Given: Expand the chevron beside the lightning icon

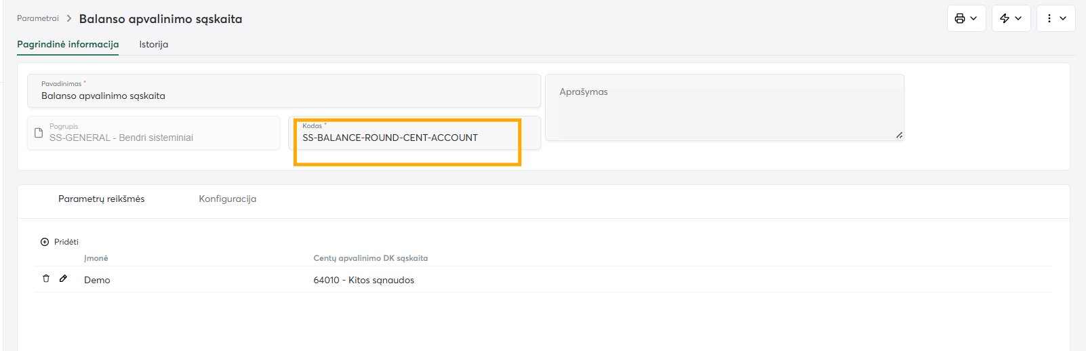Looking at the screenshot, I should (x=1018, y=18).
